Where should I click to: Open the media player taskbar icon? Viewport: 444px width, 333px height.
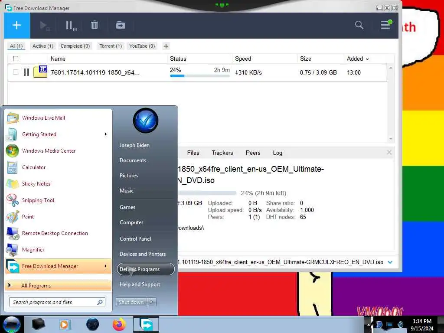click(65, 324)
